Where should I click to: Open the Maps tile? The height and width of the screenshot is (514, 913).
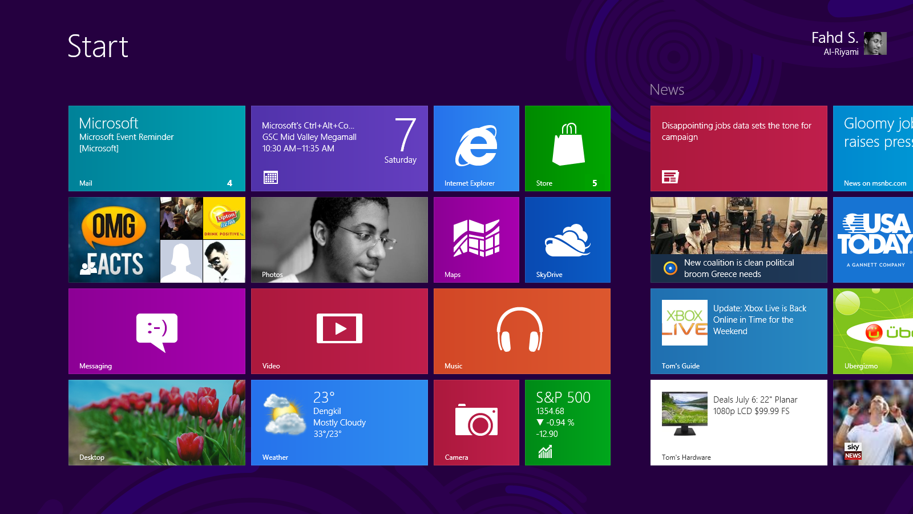point(476,239)
